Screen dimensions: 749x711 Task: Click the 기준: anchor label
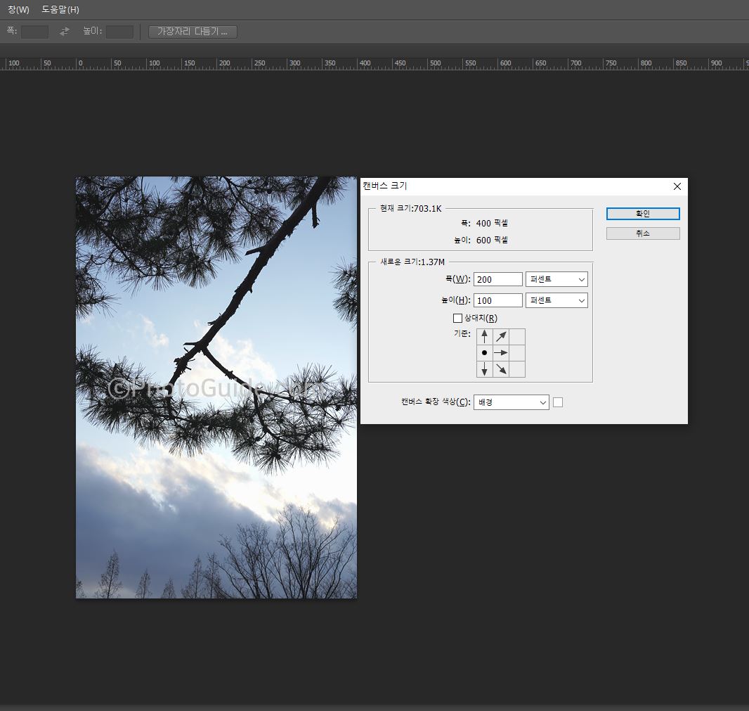pyautogui.click(x=462, y=333)
